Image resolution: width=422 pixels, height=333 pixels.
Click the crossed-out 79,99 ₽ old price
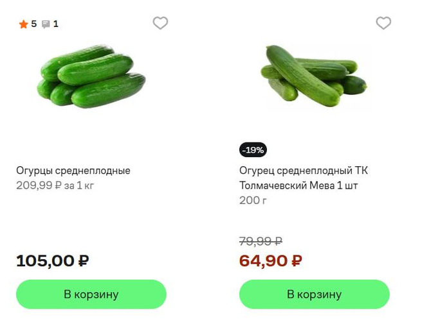261,241
